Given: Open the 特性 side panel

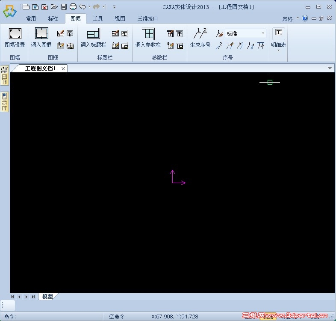Looking at the screenshot, I should [5, 102].
